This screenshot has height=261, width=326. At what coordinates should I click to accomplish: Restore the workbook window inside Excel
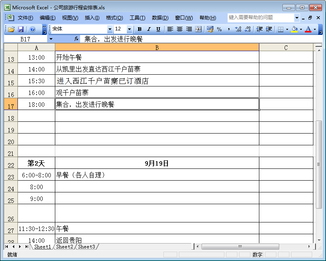[x=310, y=18]
